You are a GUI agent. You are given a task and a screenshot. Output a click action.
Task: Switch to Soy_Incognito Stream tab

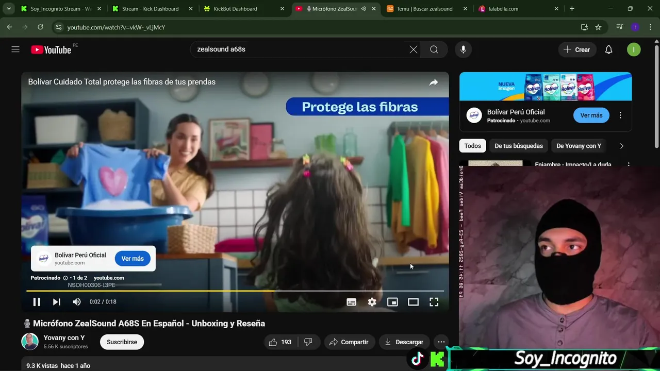(x=61, y=9)
